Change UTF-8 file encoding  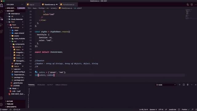point(161,109)
